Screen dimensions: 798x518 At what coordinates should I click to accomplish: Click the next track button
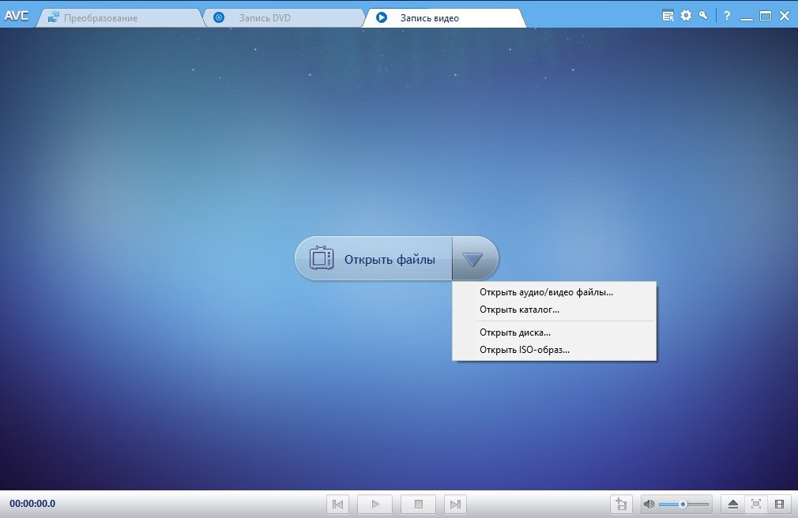(455, 505)
